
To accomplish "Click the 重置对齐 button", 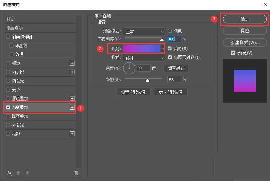I will pos(176,68).
